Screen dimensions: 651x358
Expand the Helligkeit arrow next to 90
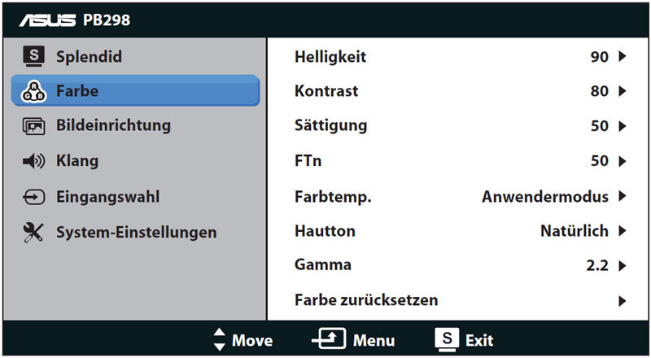coord(622,56)
